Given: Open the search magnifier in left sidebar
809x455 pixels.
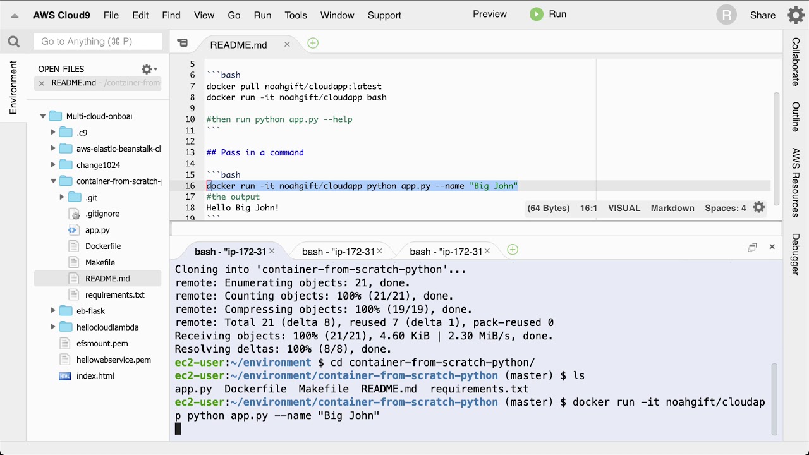Looking at the screenshot, I should click(x=14, y=42).
